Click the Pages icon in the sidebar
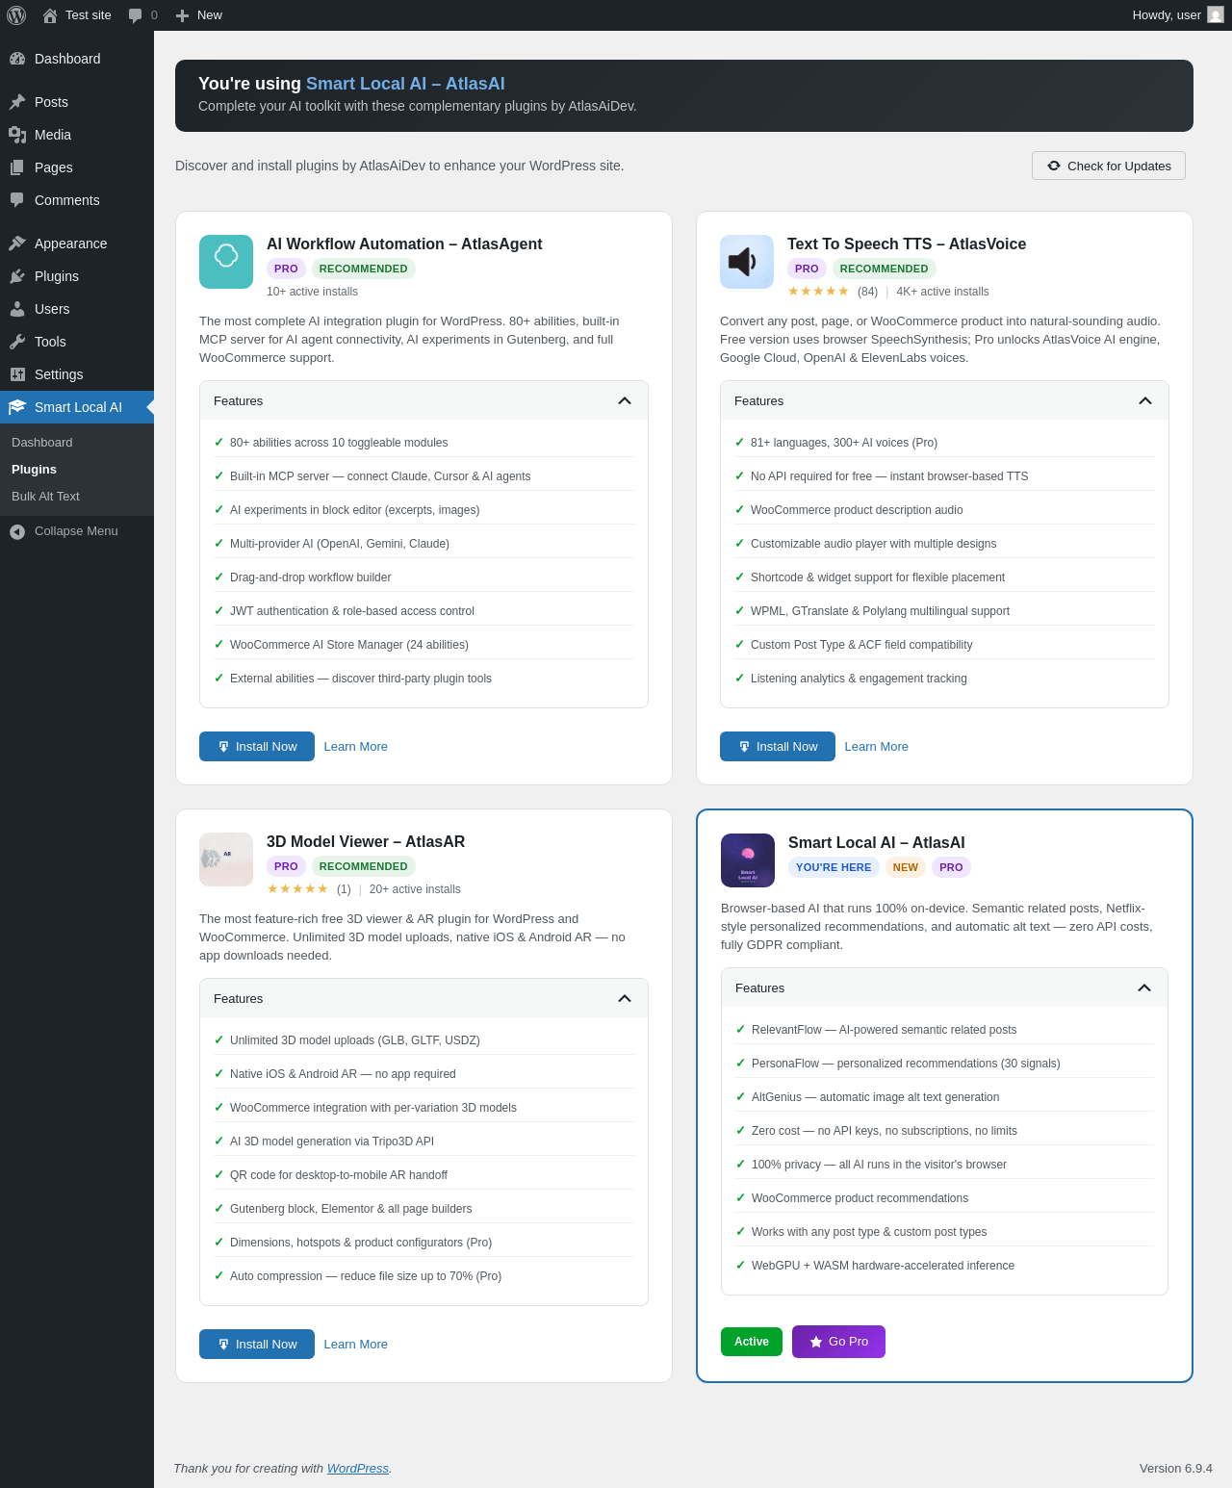The height and width of the screenshot is (1488, 1232). pyautogui.click(x=17, y=167)
